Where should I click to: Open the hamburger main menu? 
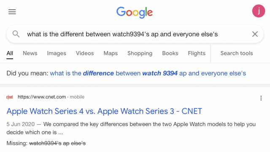pyautogui.click(x=12, y=12)
